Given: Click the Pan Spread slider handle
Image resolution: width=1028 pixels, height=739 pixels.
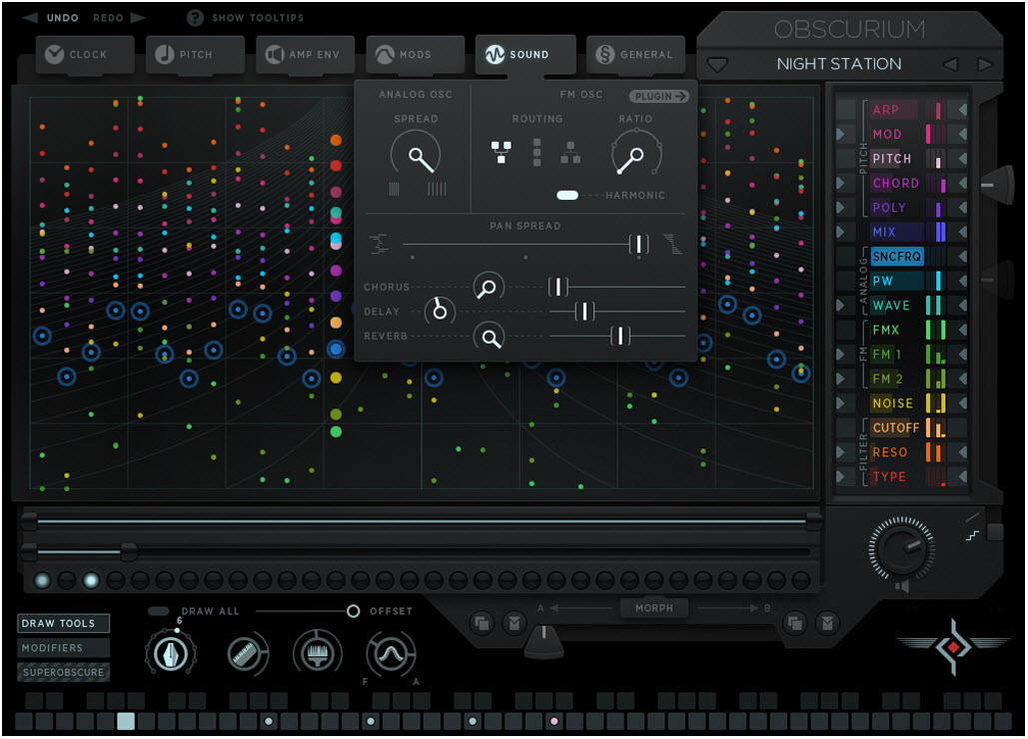Looking at the screenshot, I should (638, 244).
